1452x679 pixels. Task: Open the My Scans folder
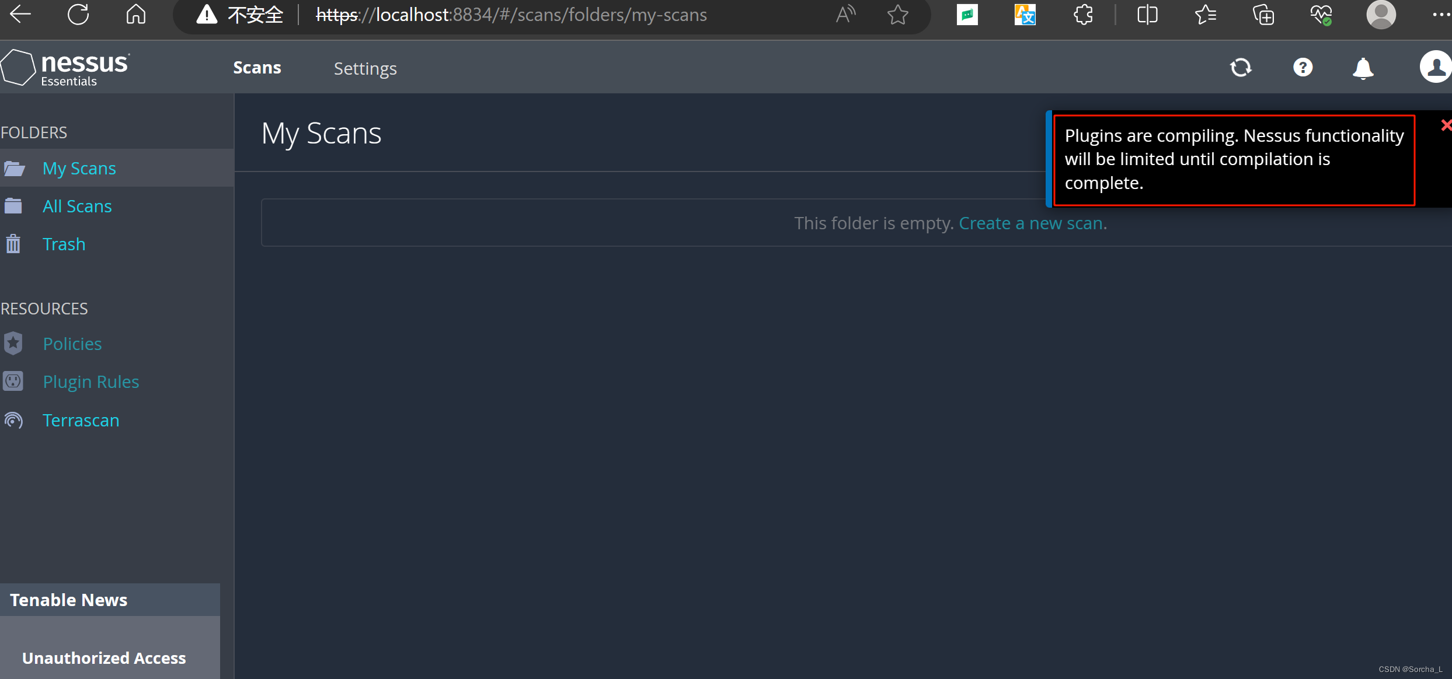point(79,168)
